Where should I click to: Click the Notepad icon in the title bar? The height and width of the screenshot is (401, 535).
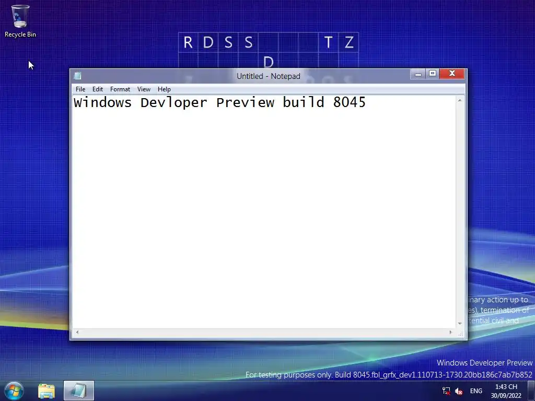(x=77, y=76)
